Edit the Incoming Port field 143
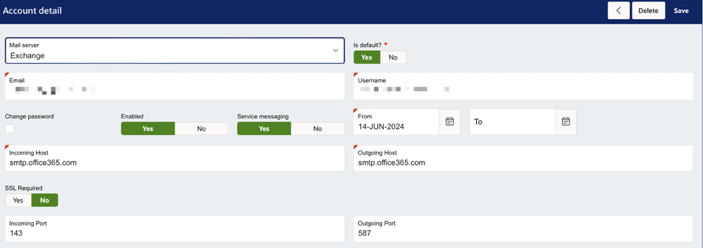The image size is (703, 248). [x=175, y=229]
